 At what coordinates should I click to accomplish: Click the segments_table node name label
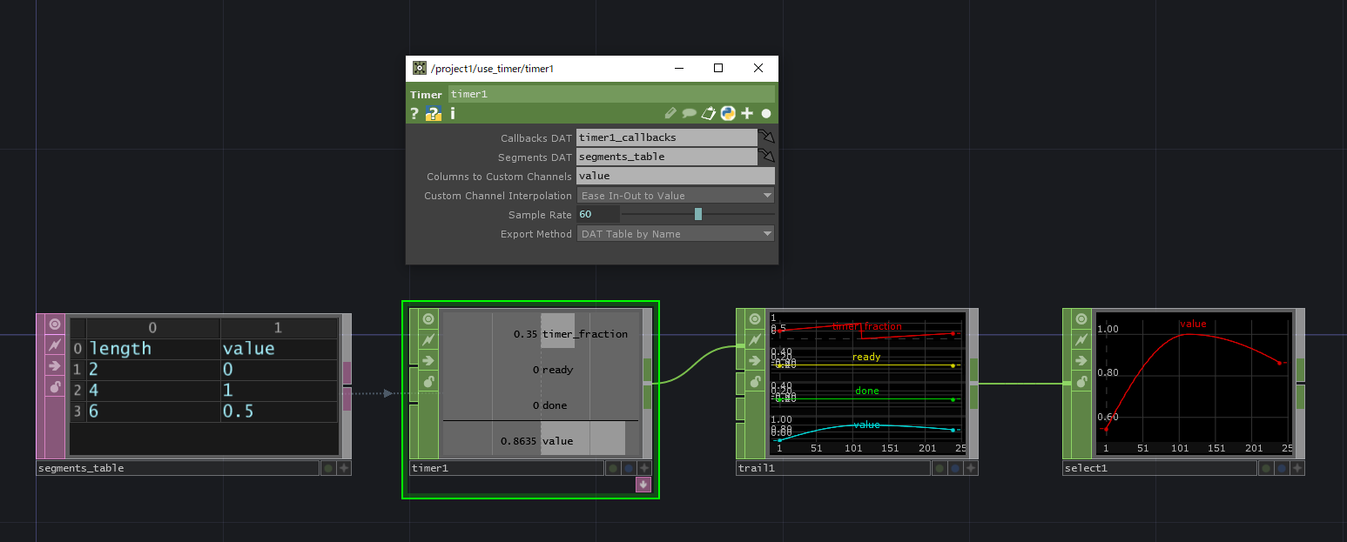[x=178, y=468]
